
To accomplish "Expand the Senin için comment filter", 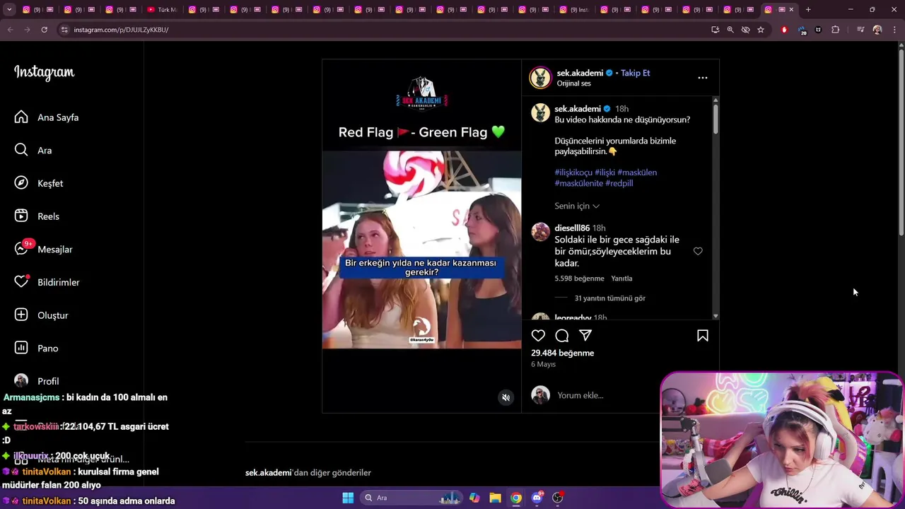I will click(x=577, y=206).
